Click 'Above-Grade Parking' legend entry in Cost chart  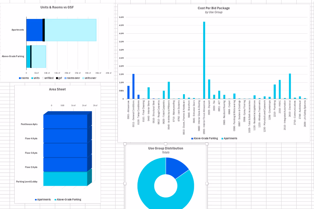point(205,138)
